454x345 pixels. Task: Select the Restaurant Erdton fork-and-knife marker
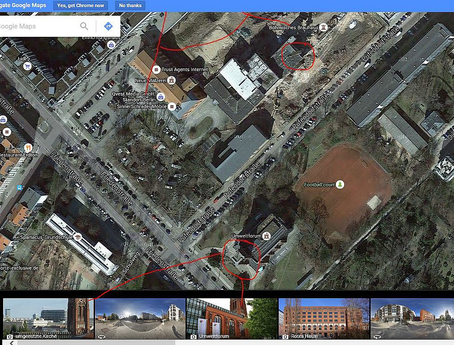(28, 148)
